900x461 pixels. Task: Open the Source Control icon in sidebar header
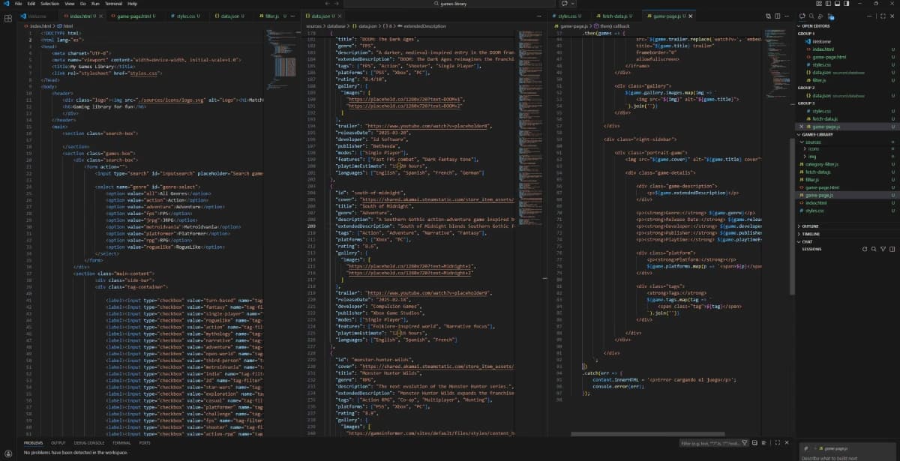point(821,16)
